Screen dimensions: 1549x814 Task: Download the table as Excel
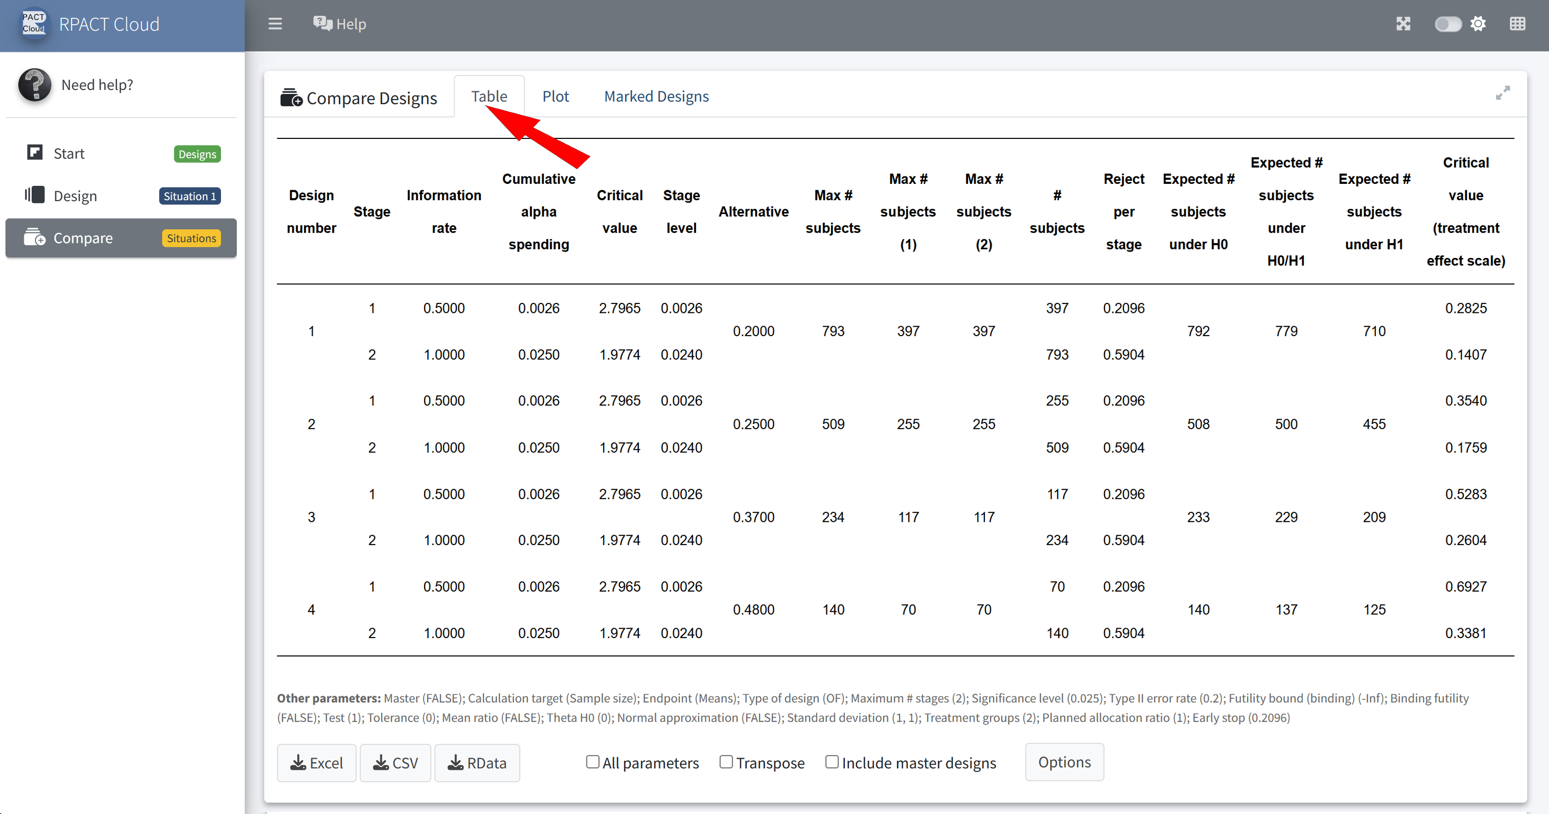click(316, 763)
